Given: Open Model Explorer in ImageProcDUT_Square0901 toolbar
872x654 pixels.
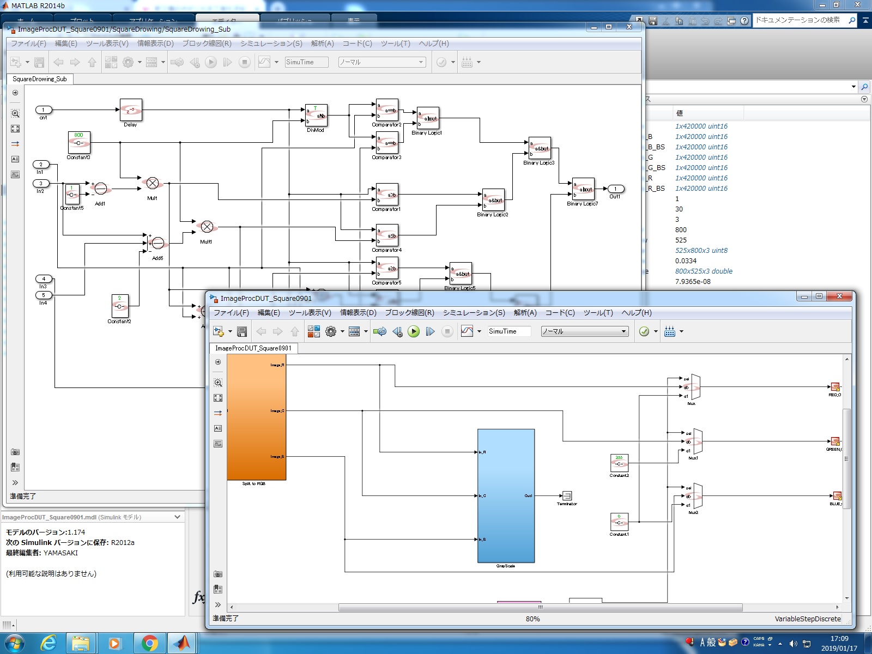Looking at the screenshot, I should click(x=354, y=331).
